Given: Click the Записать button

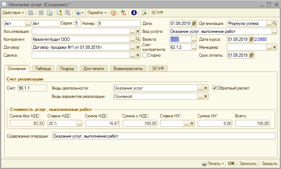Looking at the screenshot, I should (248, 164).
